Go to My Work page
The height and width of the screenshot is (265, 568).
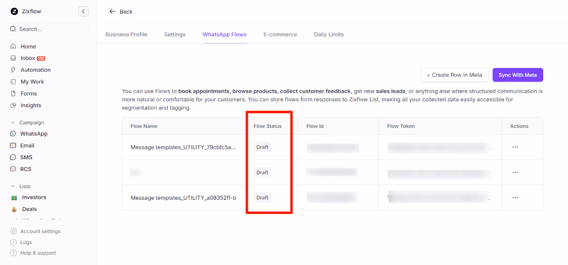[32, 82]
